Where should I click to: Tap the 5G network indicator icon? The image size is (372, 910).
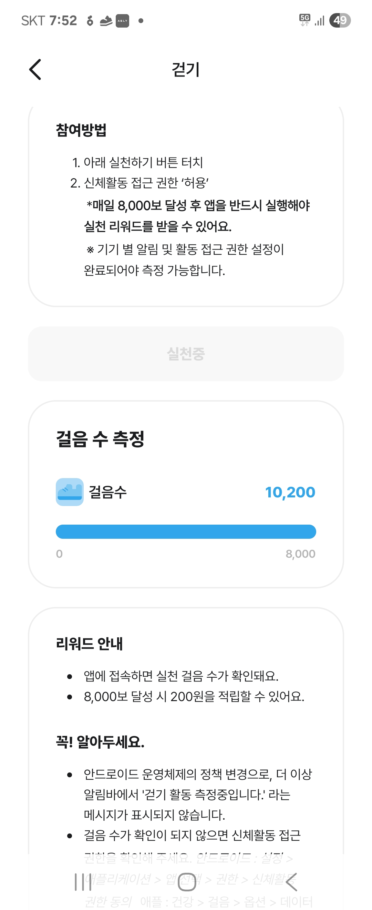click(x=304, y=20)
